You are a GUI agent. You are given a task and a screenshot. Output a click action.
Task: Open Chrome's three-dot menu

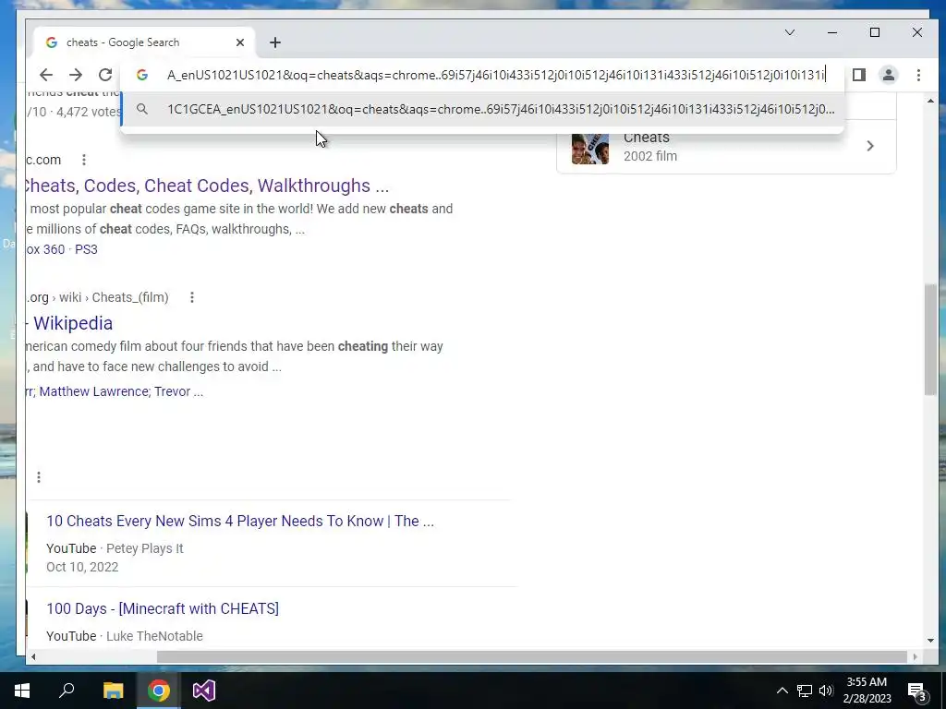(x=918, y=75)
